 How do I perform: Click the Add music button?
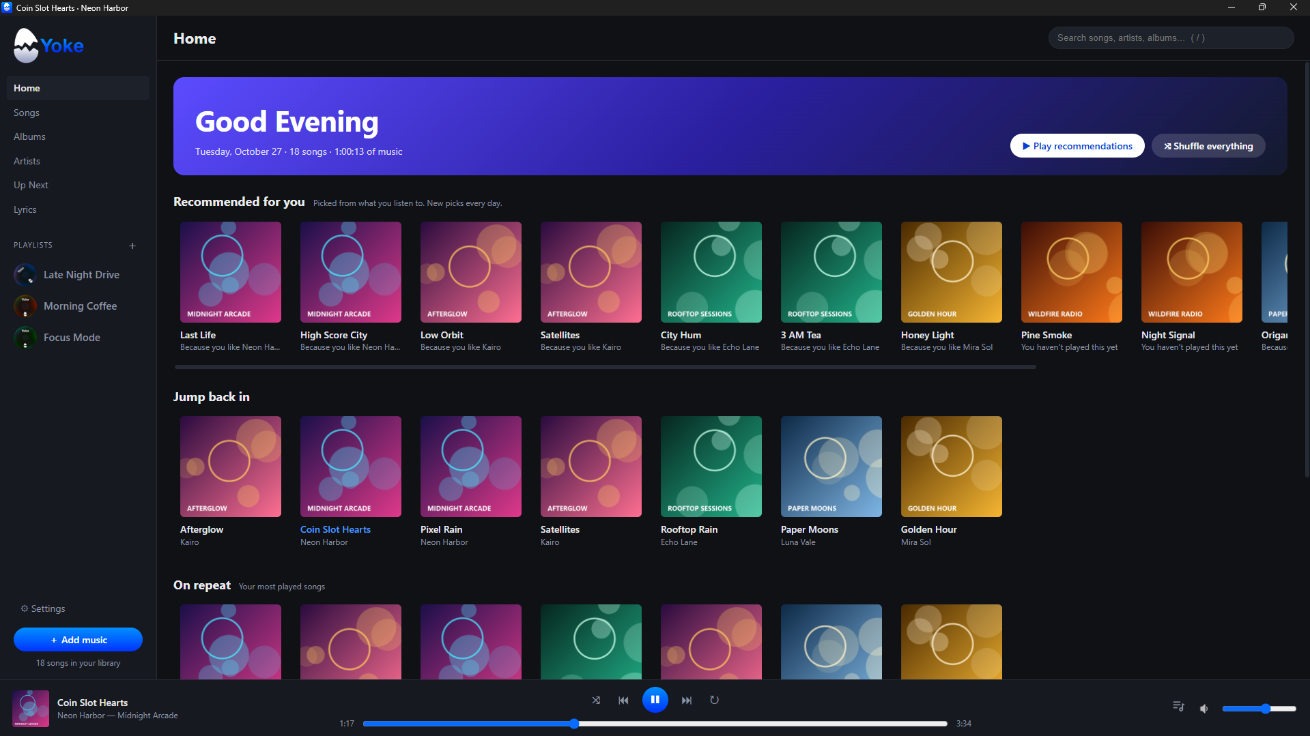coord(78,640)
